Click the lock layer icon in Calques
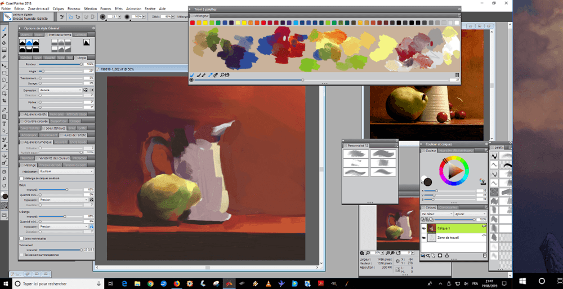 447,256
